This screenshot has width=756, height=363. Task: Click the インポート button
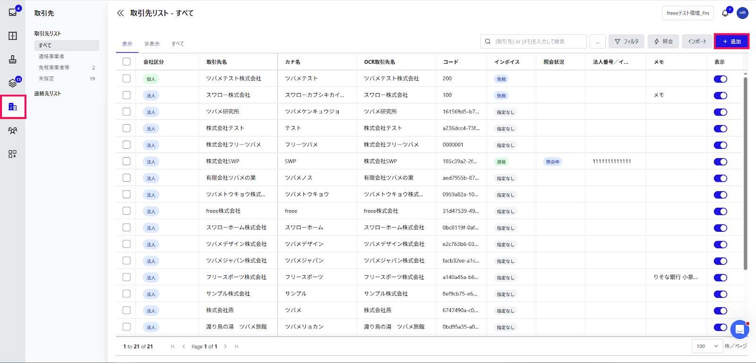[x=697, y=42]
